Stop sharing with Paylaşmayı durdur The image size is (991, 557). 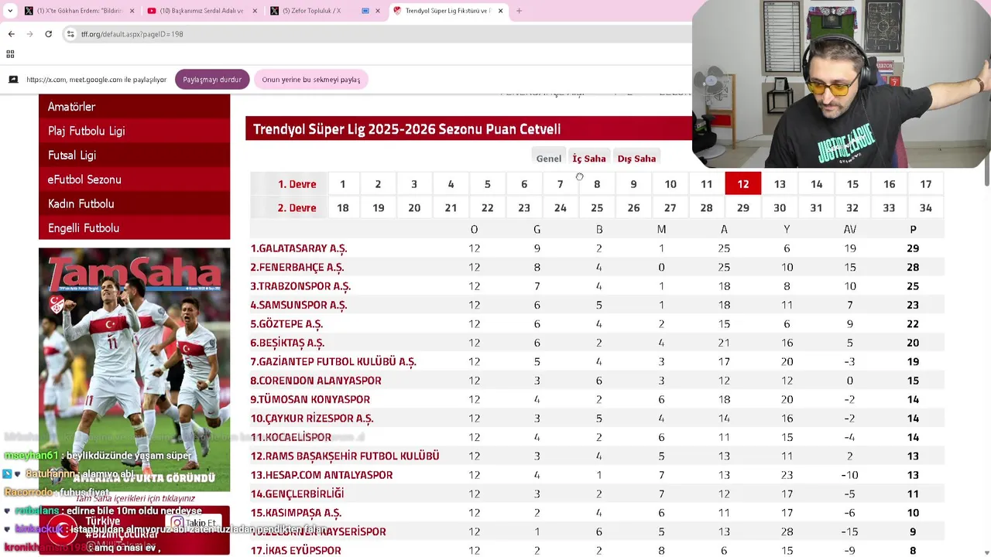[212, 79]
